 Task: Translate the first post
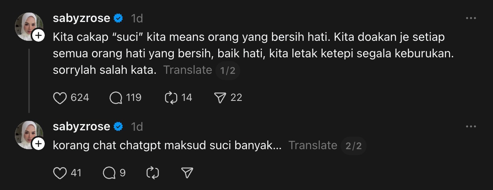(187, 70)
